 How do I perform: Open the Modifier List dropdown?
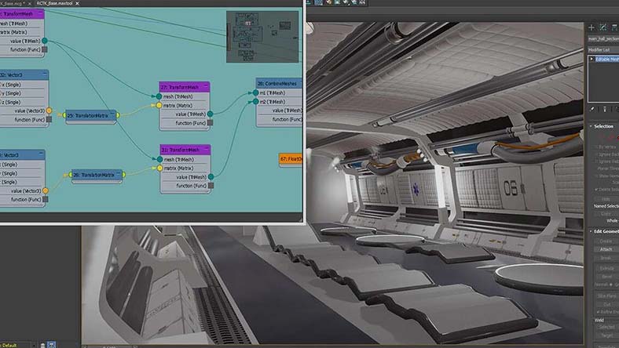603,50
